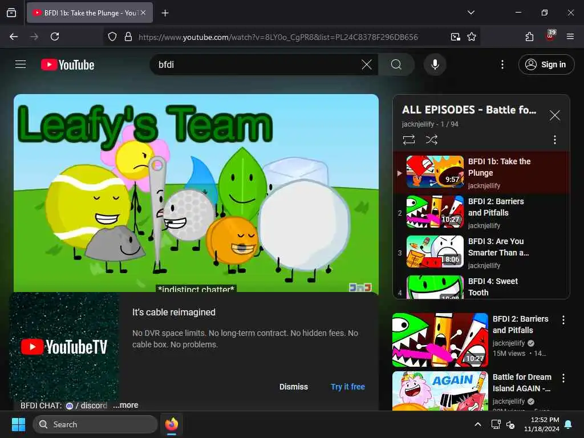Screen dimensions: 584x438
Task: Open jacknjellify channel under recommended BFDI 2
Action: click(508, 343)
